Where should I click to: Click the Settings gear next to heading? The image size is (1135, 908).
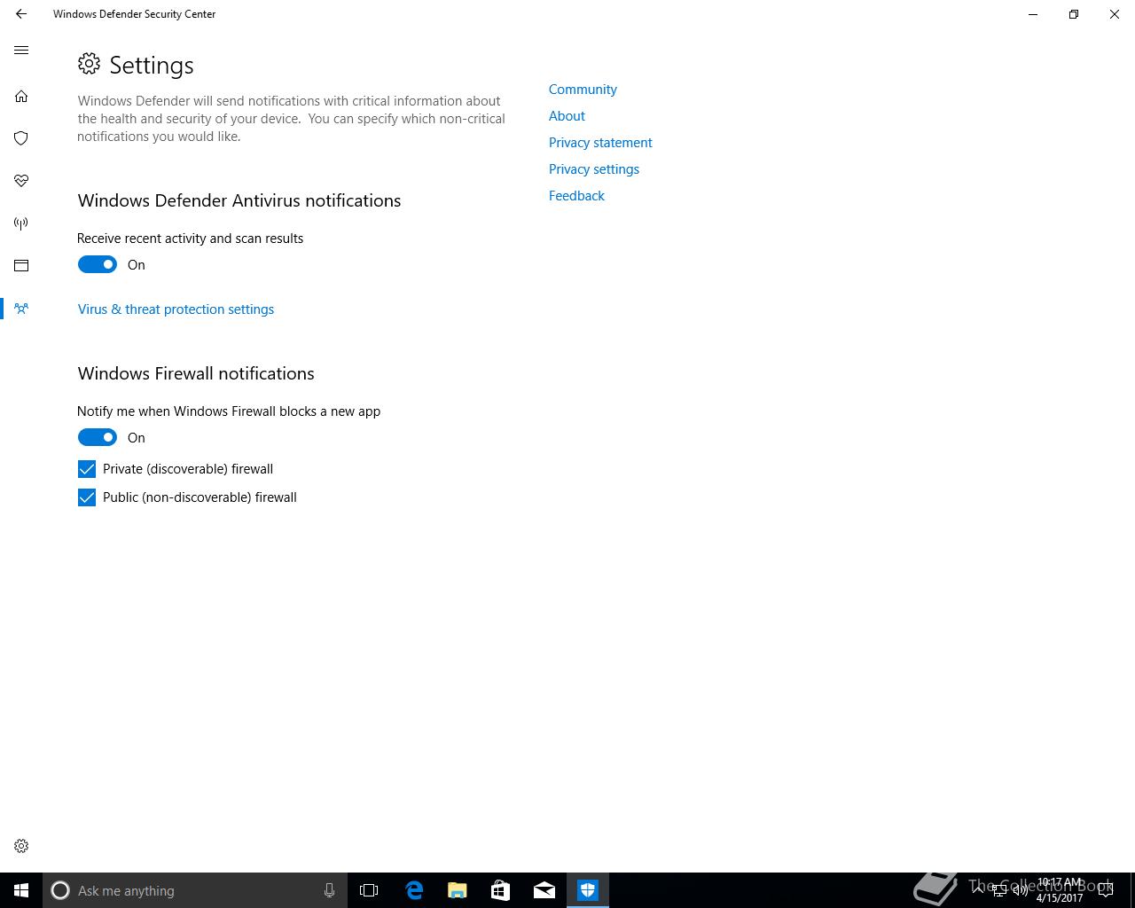pyautogui.click(x=89, y=64)
